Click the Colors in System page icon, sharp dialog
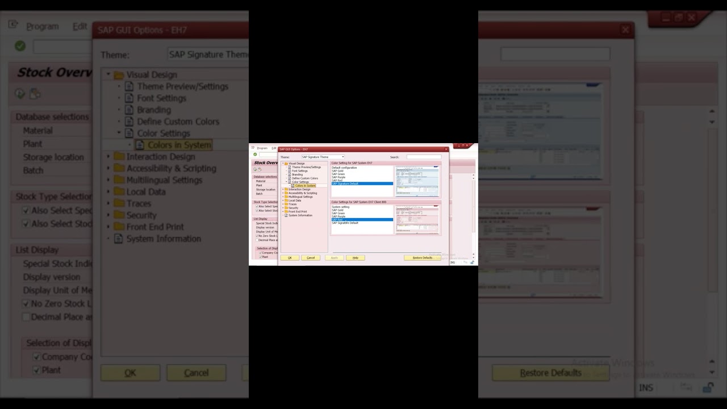 [293, 186]
